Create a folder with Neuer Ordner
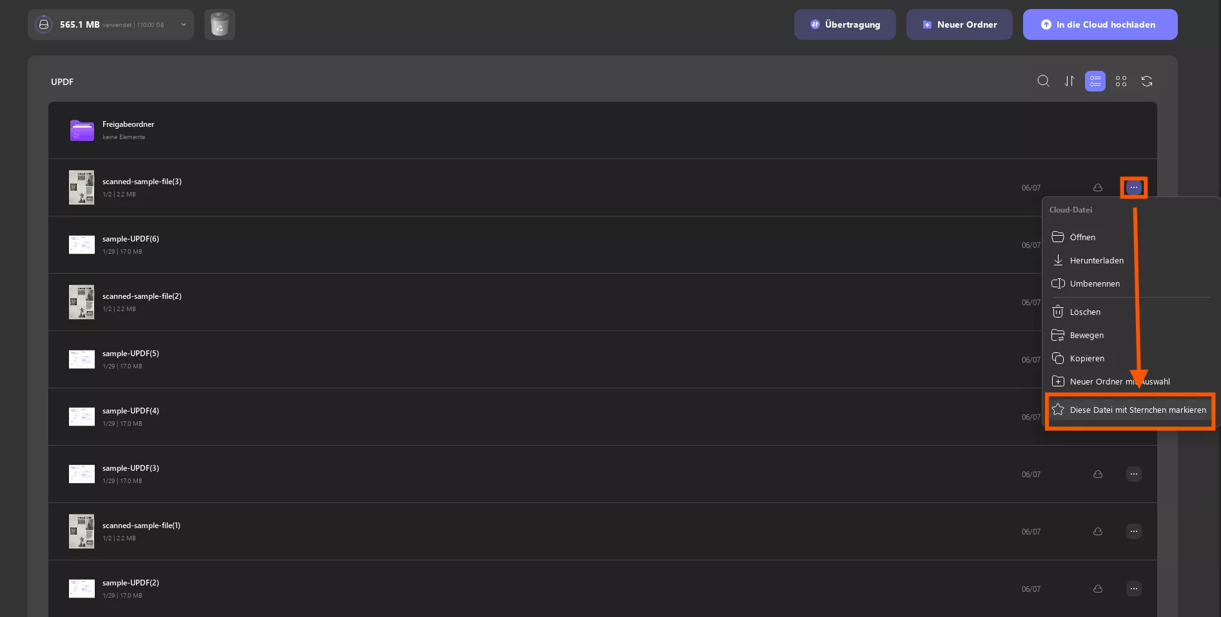This screenshot has width=1221, height=617. pos(959,24)
